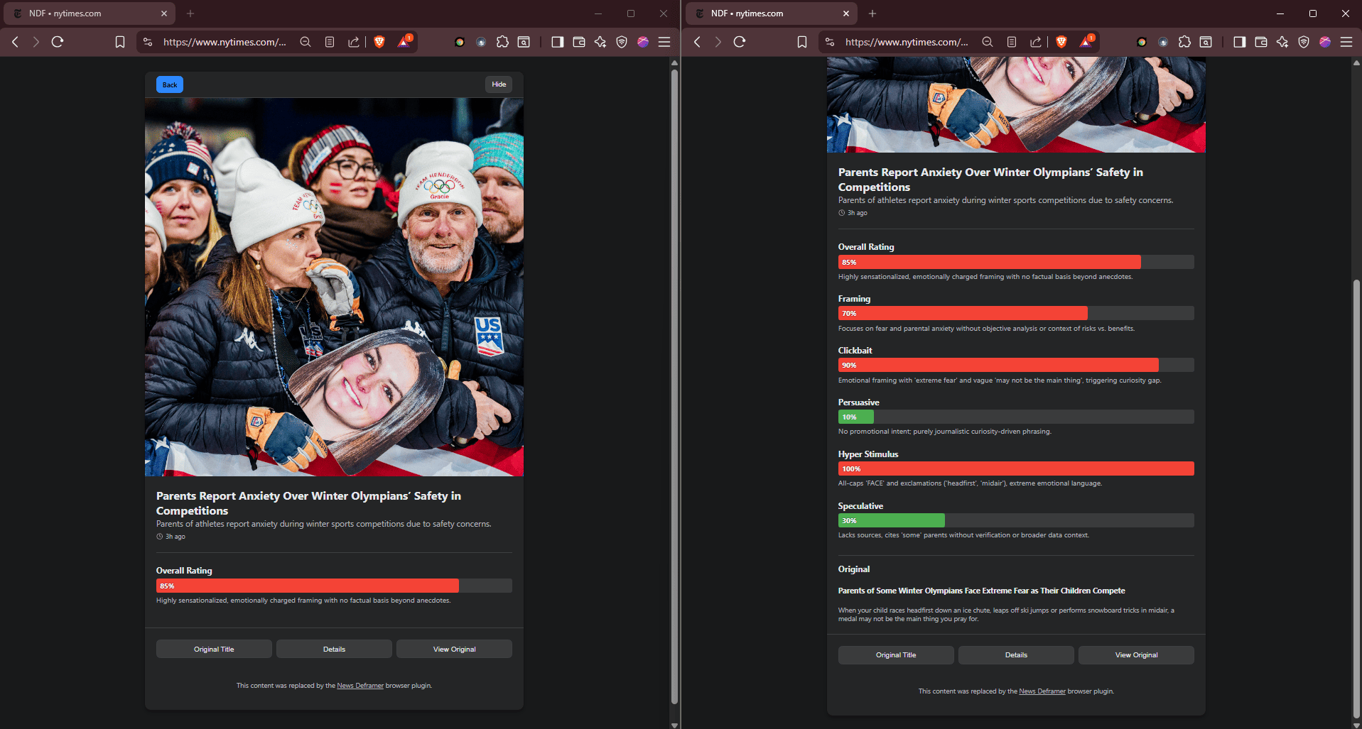The height and width of the screenshot is (729, 1362).
Task: Bookmark the page in the right window
Action: [x=802, y=42]
